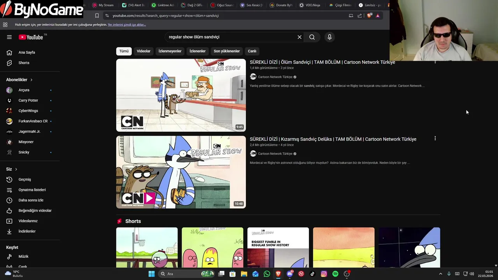Screen dimensions: 498x280
Task: Click the Ölüm Sandviçi video title
Action: [x=323, y=62]
